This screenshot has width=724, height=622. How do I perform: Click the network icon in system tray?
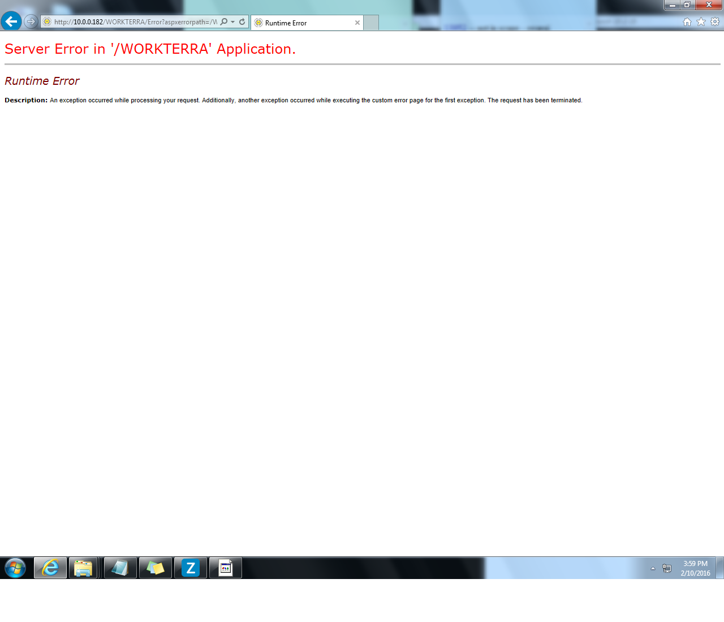(667, 568)
